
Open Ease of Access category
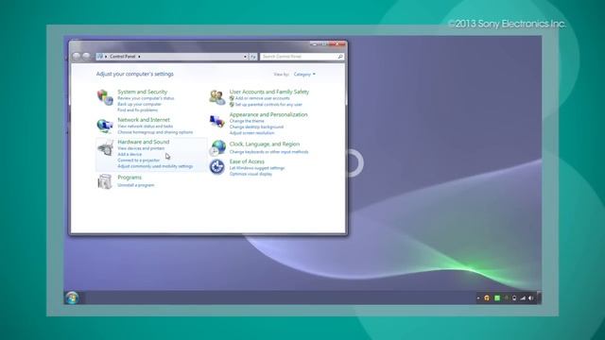[x=247, y=161]
